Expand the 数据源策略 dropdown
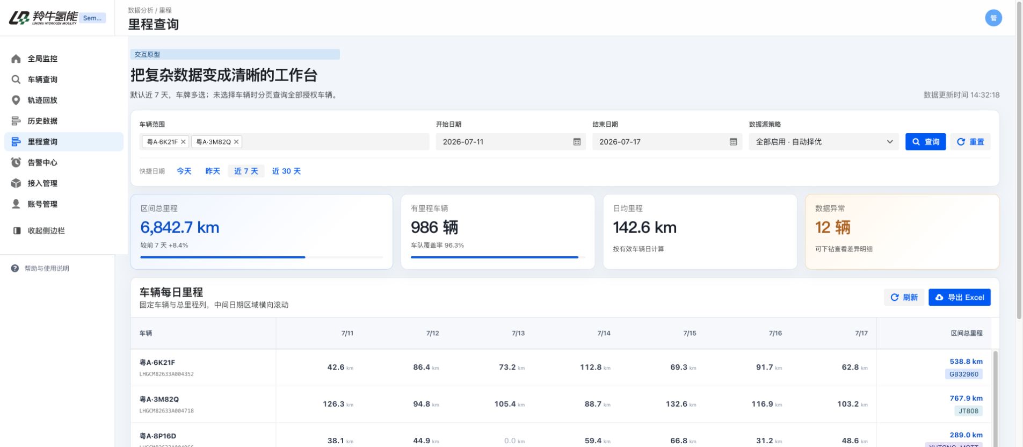Screen dimensions: 1023x447 823,142
